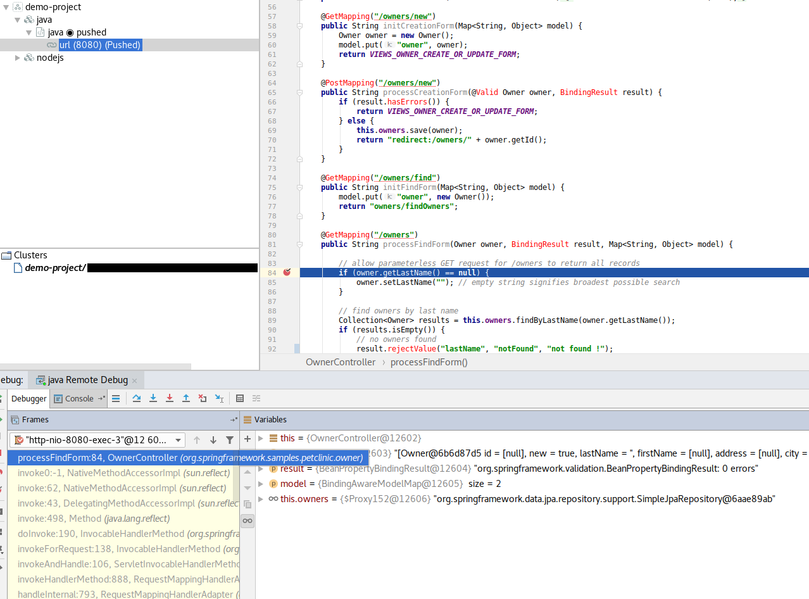Click the link icon beside url (8080)
809x599 pixels.
(x=52, y=45)
